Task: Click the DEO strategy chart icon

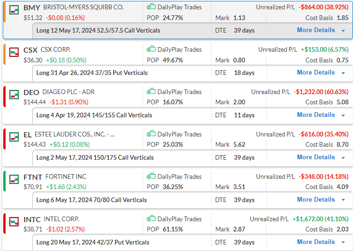Action: [14, 95]
